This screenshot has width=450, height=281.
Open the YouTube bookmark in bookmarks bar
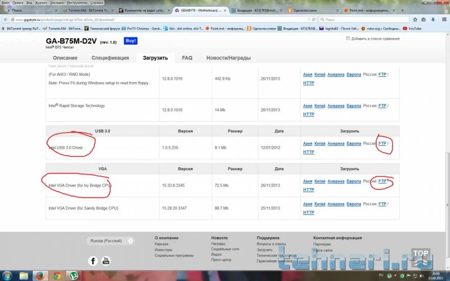pos(412,28)
